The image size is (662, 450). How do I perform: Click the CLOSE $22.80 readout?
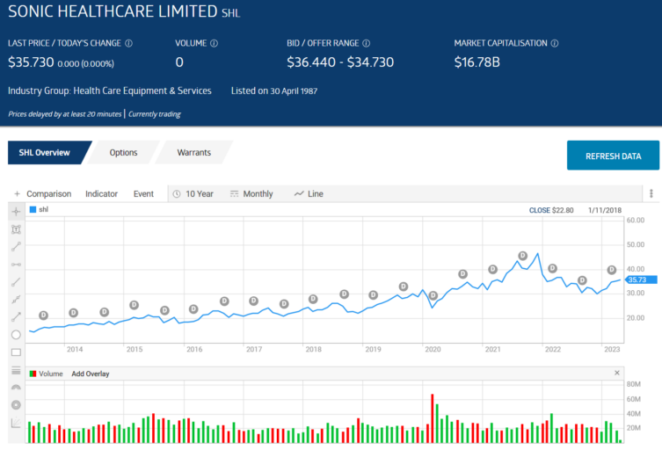[x=551, y=210]
